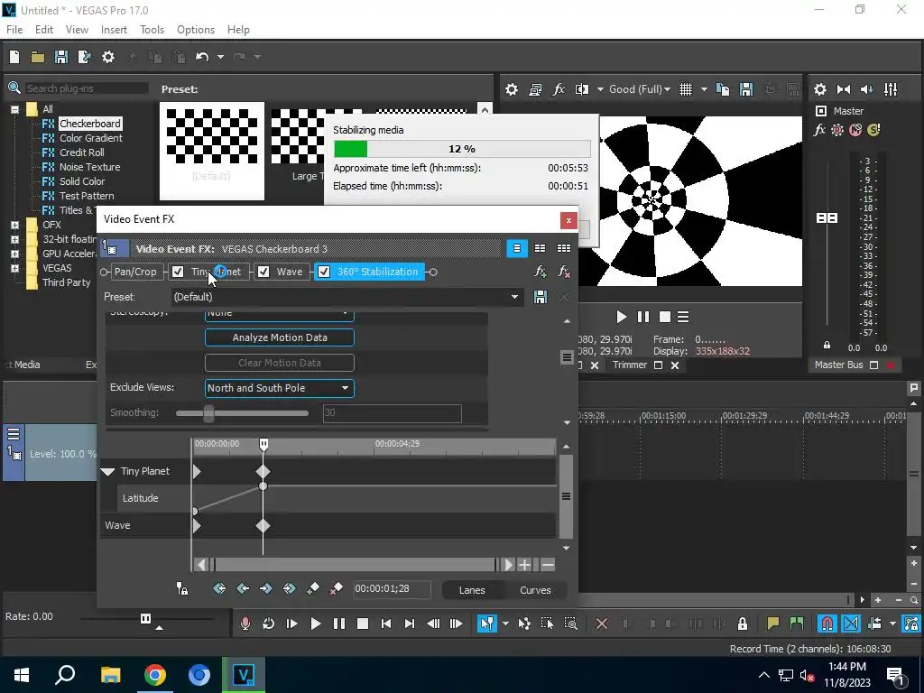Open the Edit menu

point(44,30)
